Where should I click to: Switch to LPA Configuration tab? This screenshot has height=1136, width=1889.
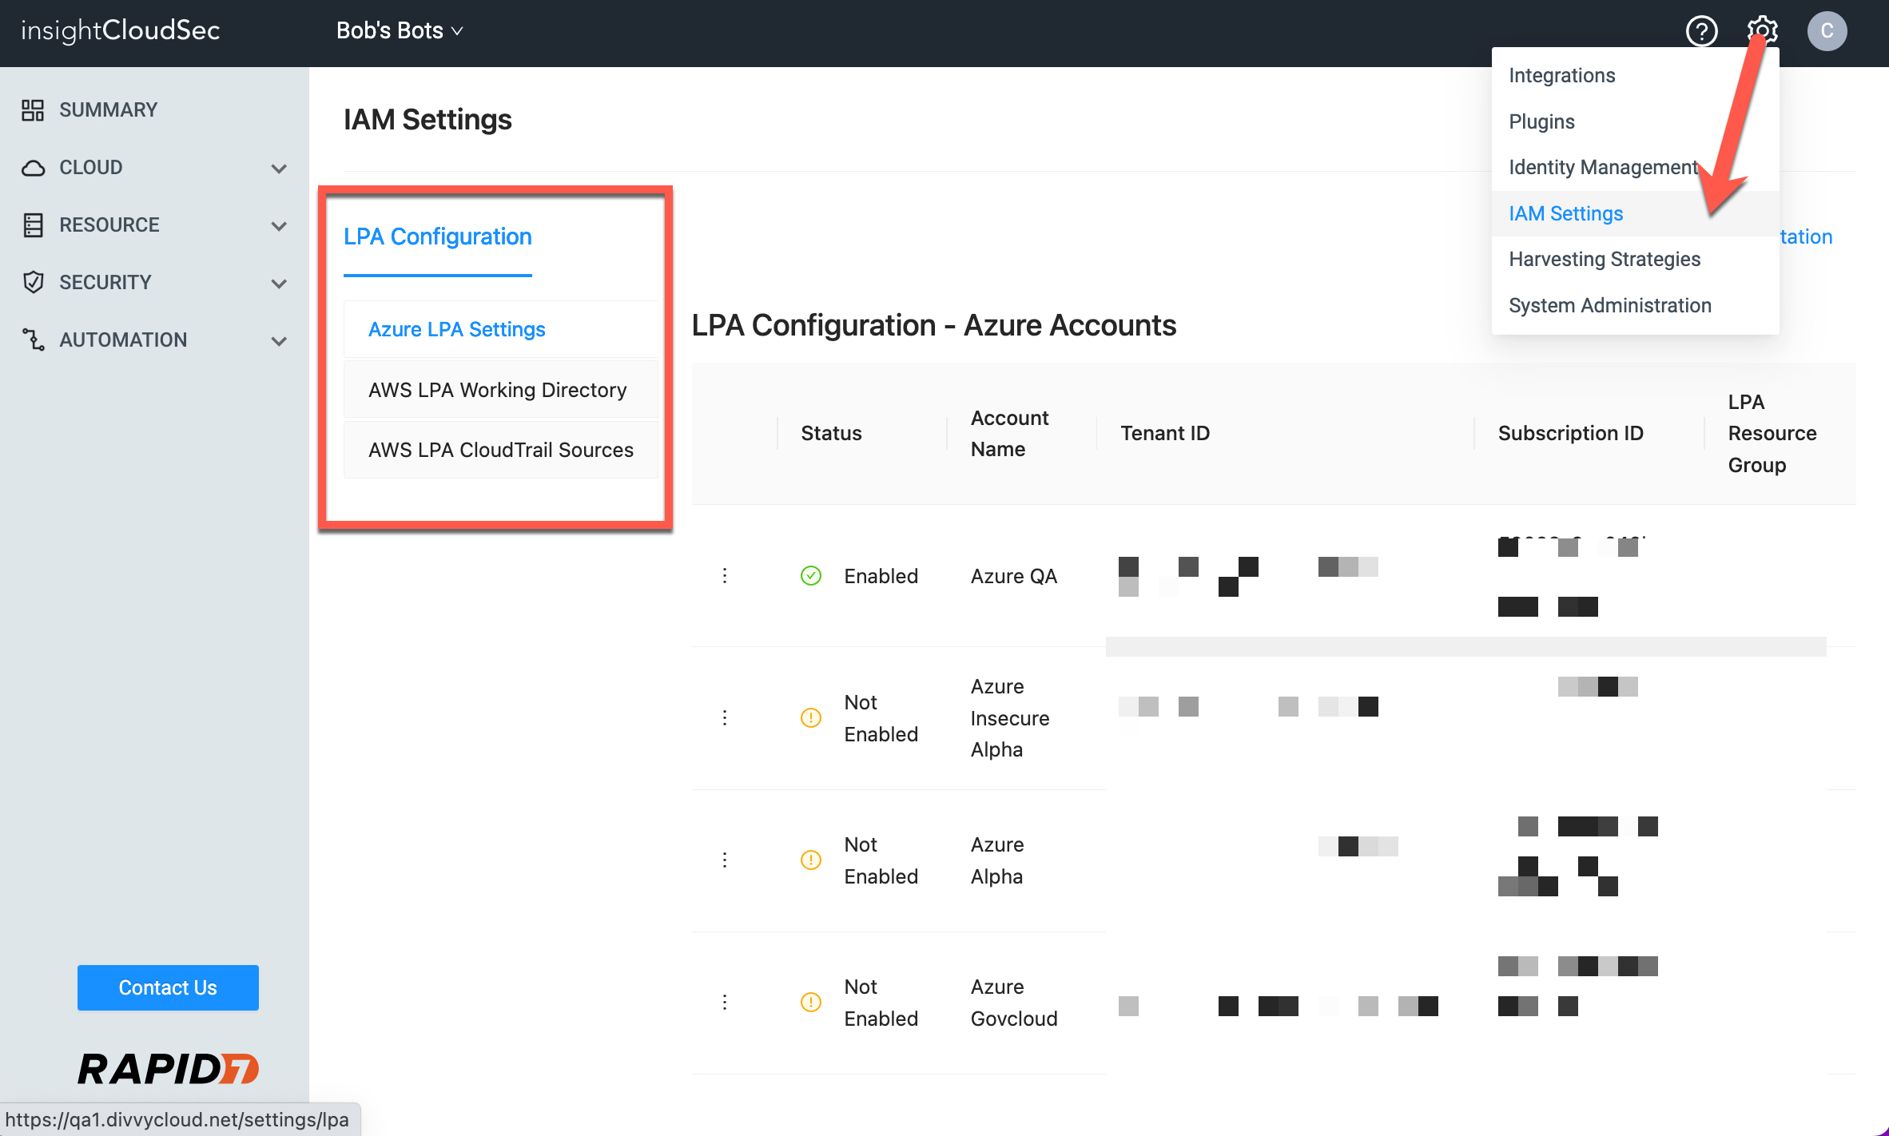click(438, 237)
